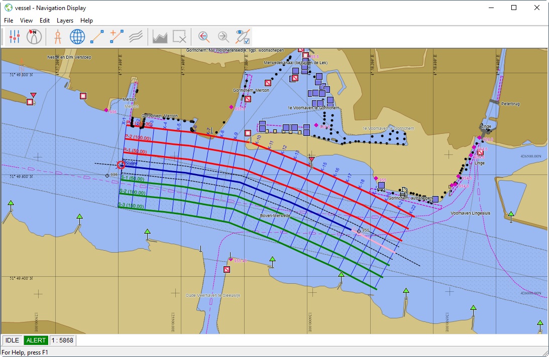Select the dashed line drawing tool
This screenshot has height=357, width=549.
click(x=97, y=37)
